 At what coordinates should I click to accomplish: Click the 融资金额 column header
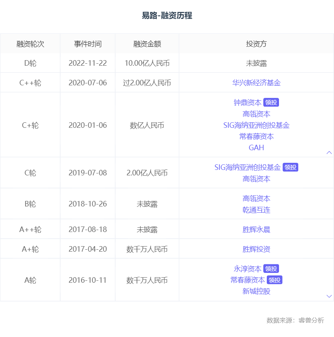pyautogui.click(x=147, y=44)
